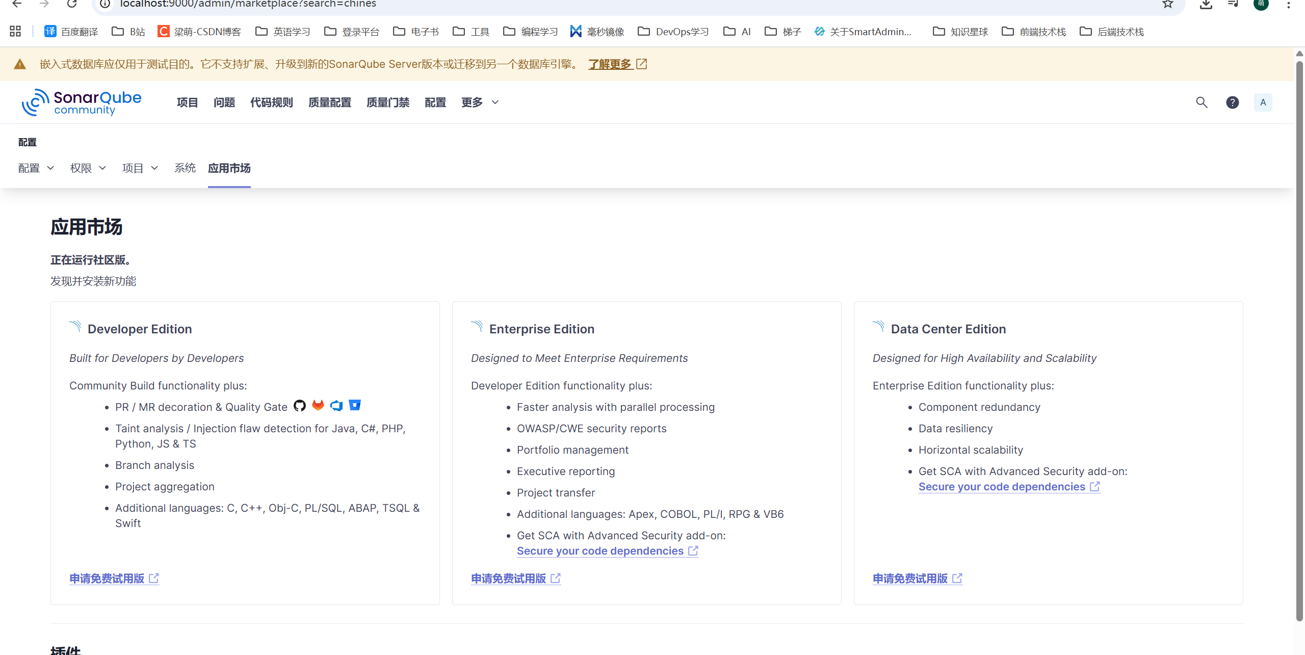1305x655 pixels.
Task: Click the GitHub icon in Developer Edition
Action: click(x=300, y=406)
